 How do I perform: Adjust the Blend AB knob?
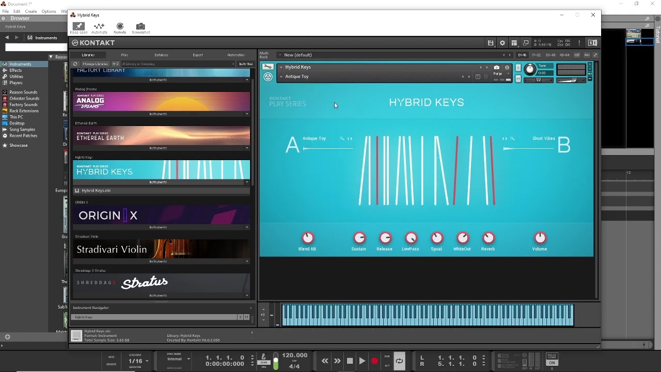(307, 238)
